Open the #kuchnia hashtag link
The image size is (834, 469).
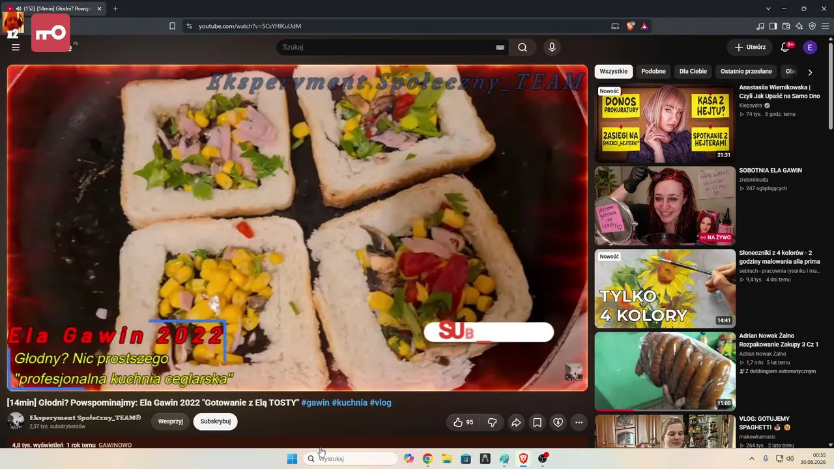coord(350,403)
